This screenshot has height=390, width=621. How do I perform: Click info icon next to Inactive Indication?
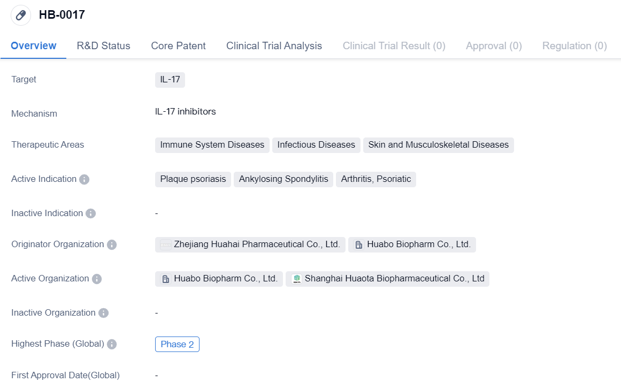pyautogui.click(x=90, y=213)
